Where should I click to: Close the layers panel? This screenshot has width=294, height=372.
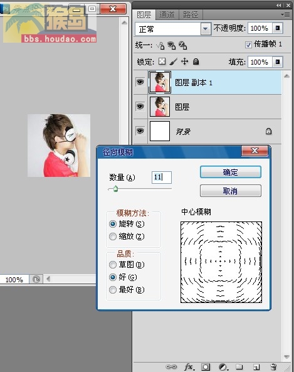pos(288,5)
